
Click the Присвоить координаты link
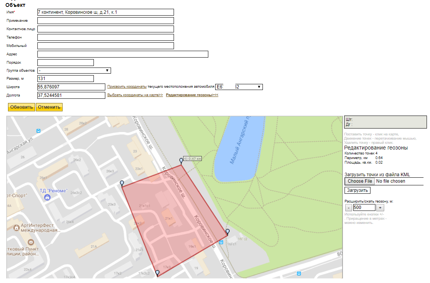pos(127,87)
